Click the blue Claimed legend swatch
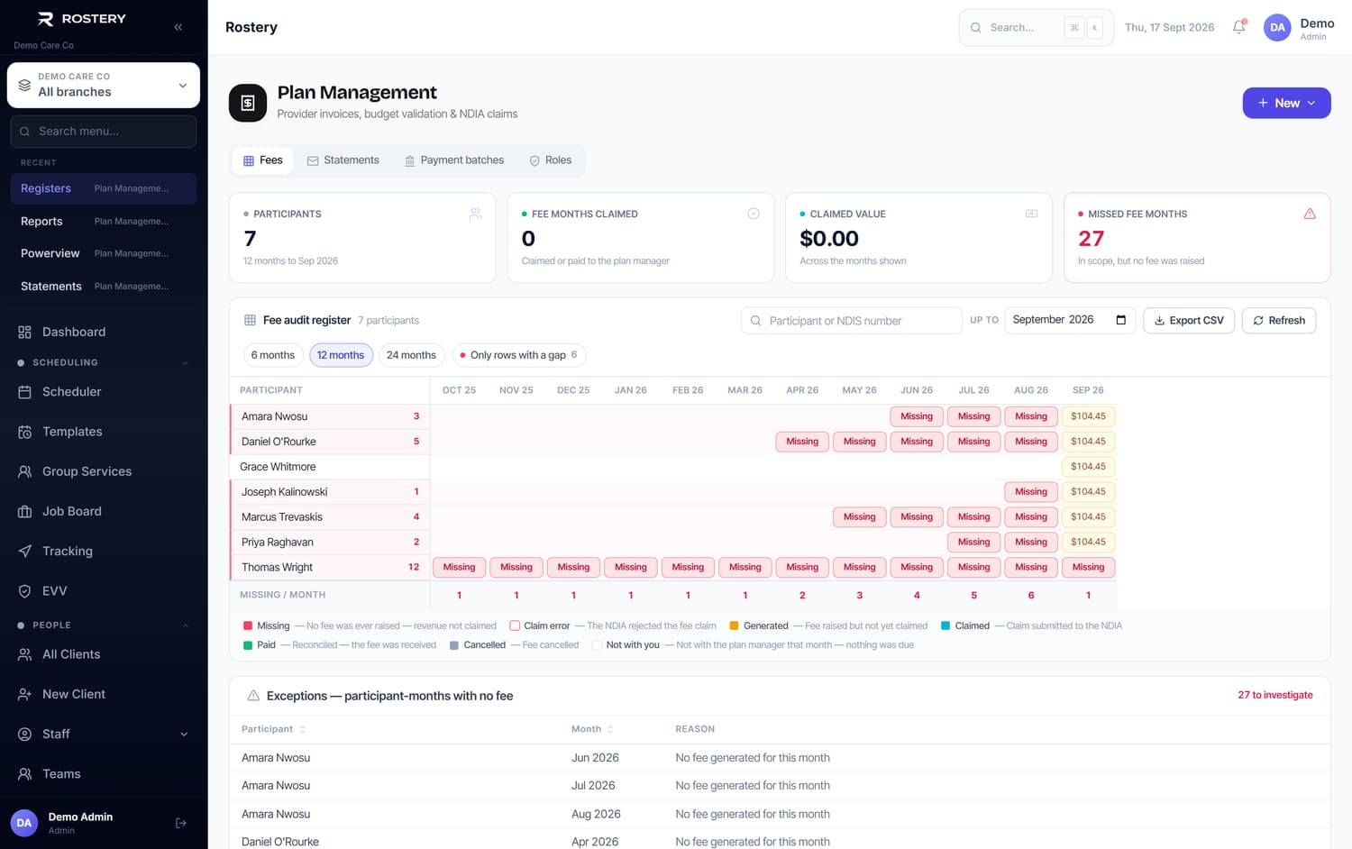Screen dimensions: 1352x849 [x=945, y=625]
